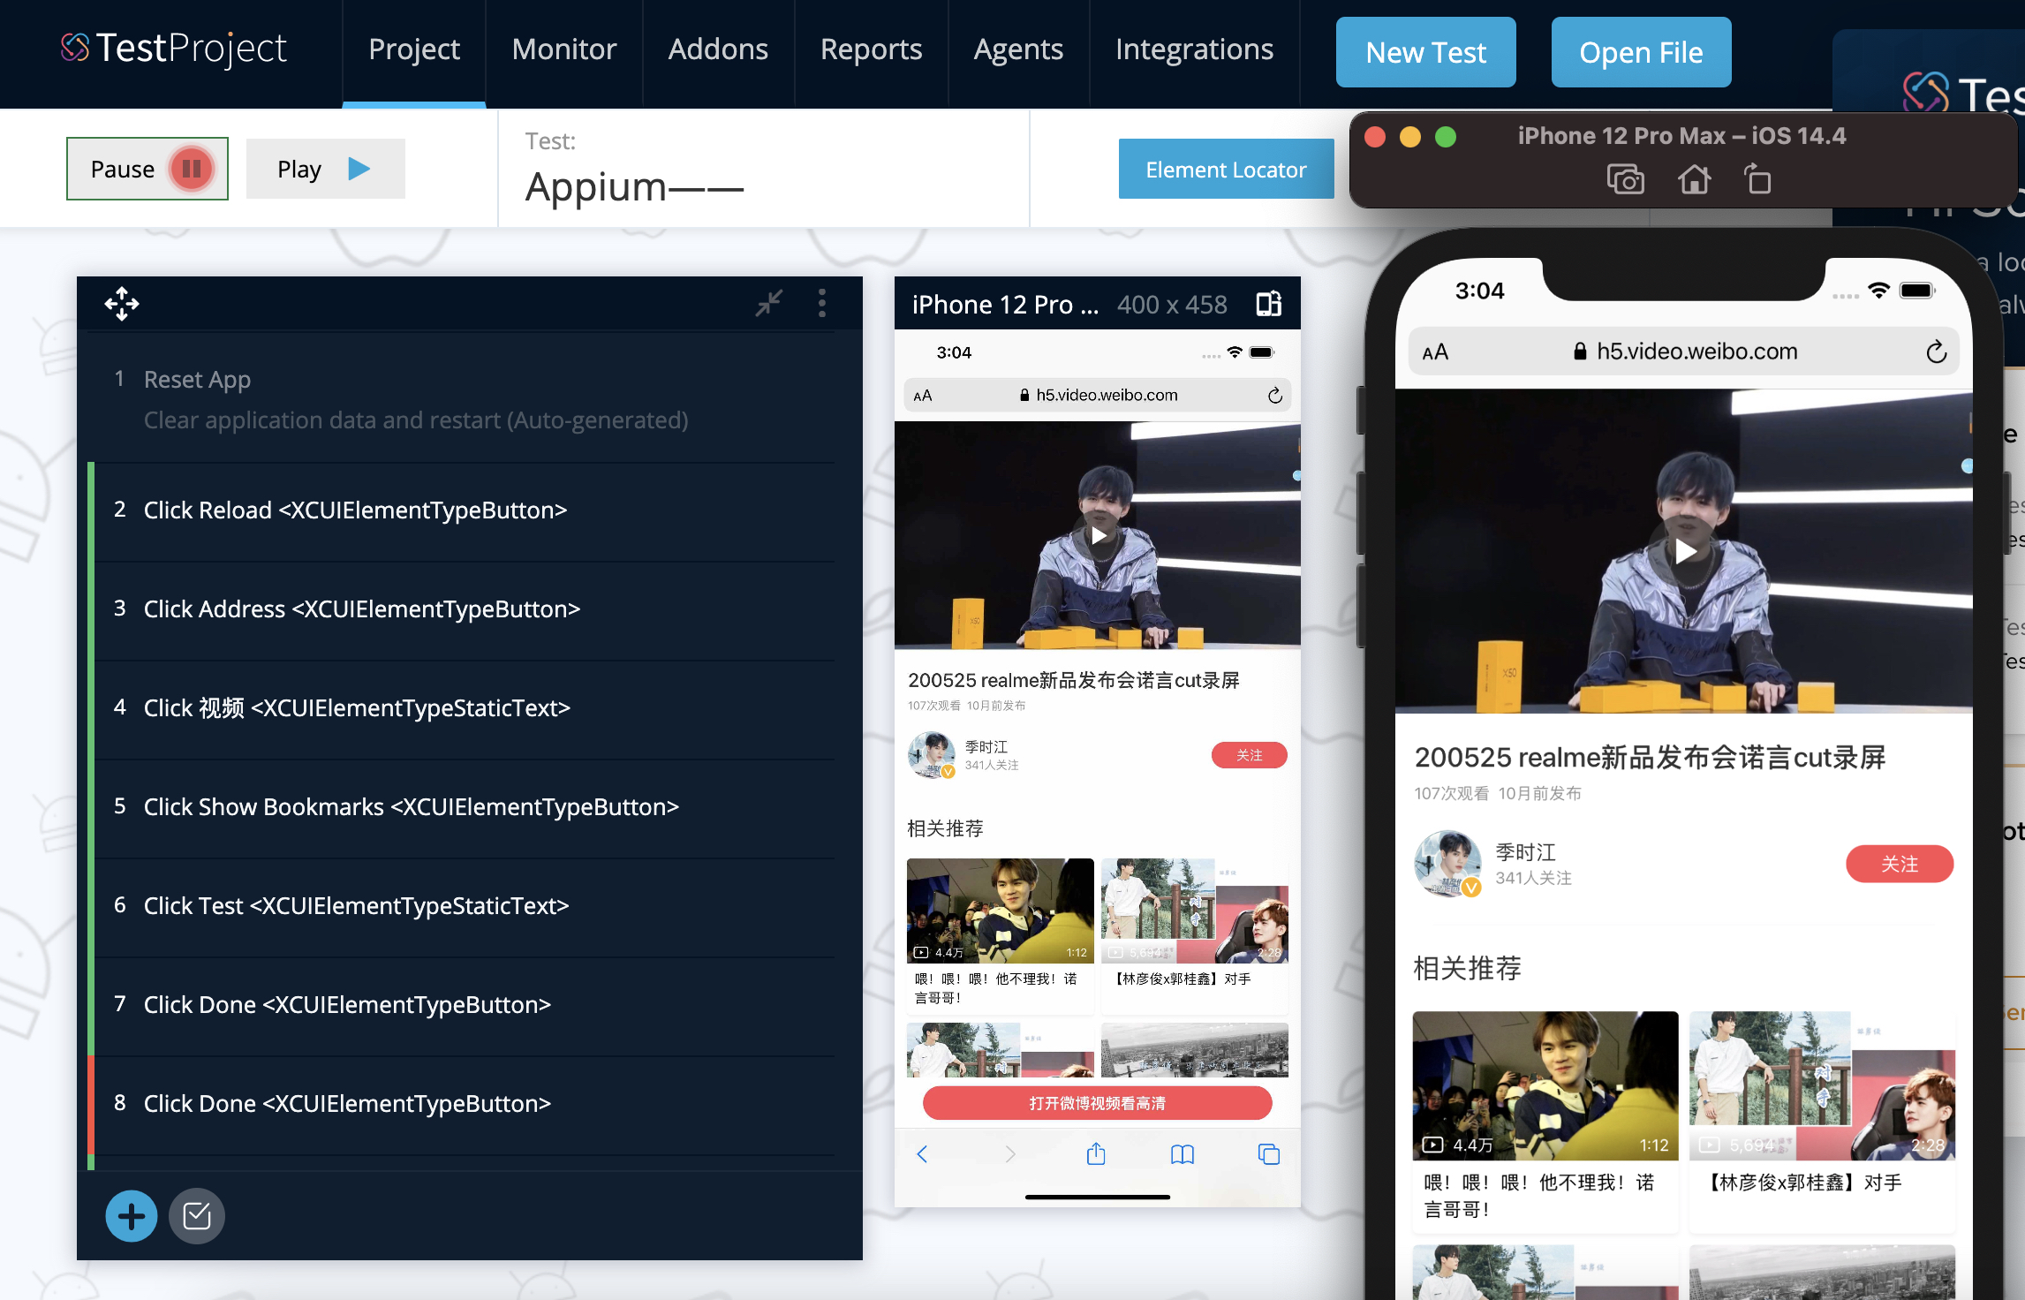Pause the test recording
This screenshot has height=1300, width=2025.
(x=147, y=169)
